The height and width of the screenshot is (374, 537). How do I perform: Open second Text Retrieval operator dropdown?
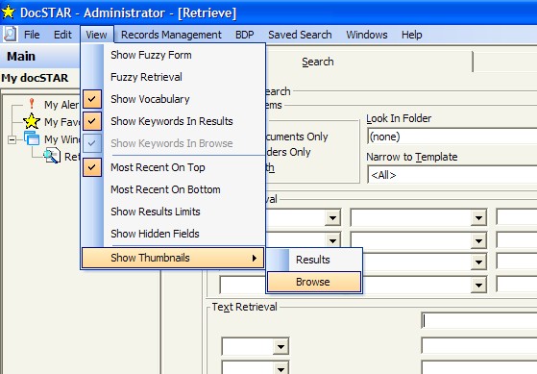click(281, 368)
